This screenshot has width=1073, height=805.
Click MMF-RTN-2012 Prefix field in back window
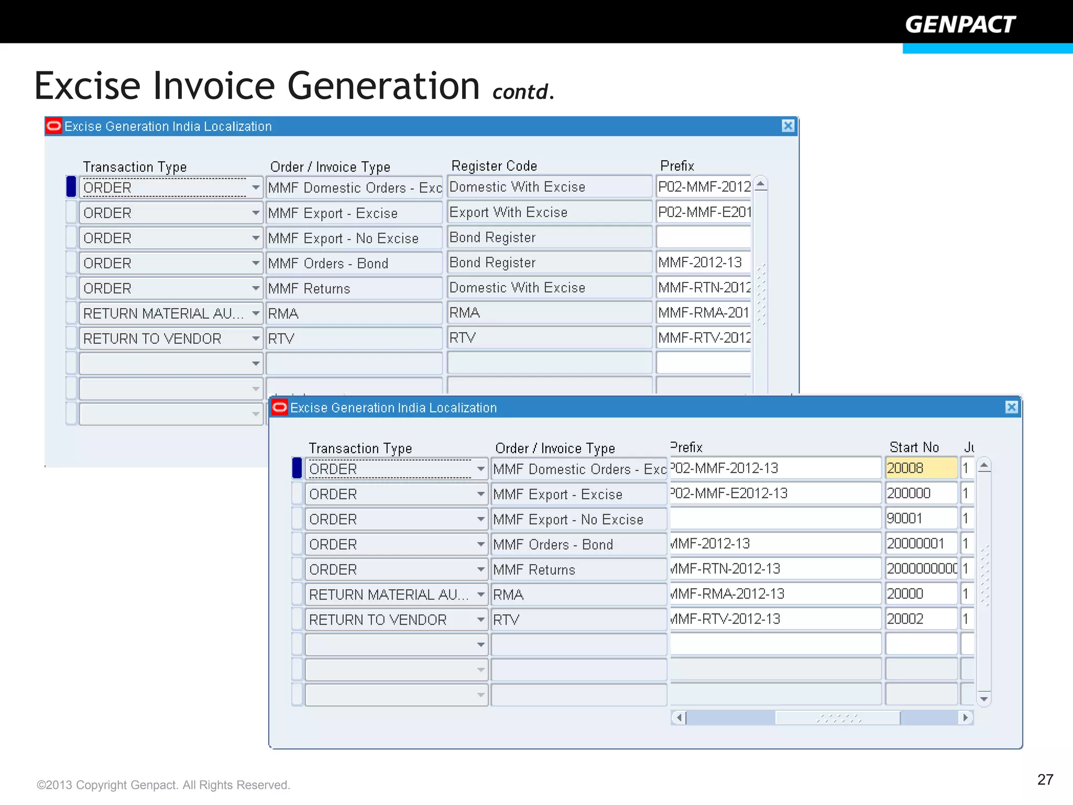pyautogui.click(x=704, y=287)
